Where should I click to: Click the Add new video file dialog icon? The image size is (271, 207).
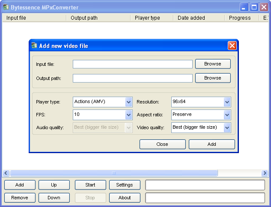coord(34,45)
